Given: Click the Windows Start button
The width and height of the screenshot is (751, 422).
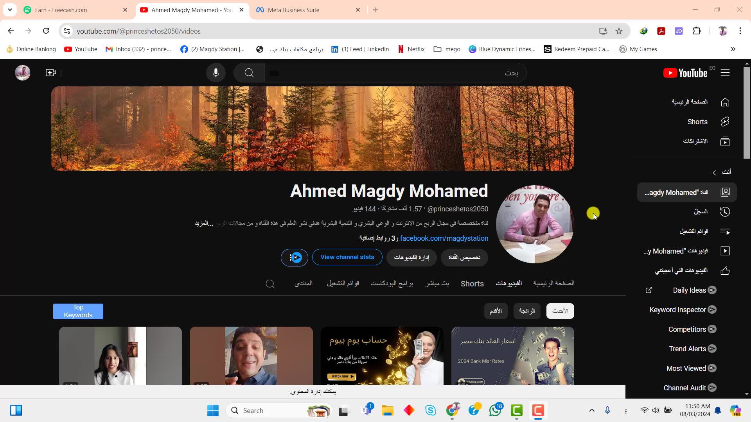Looking at the screenshot, I should [x=213, y=410].
